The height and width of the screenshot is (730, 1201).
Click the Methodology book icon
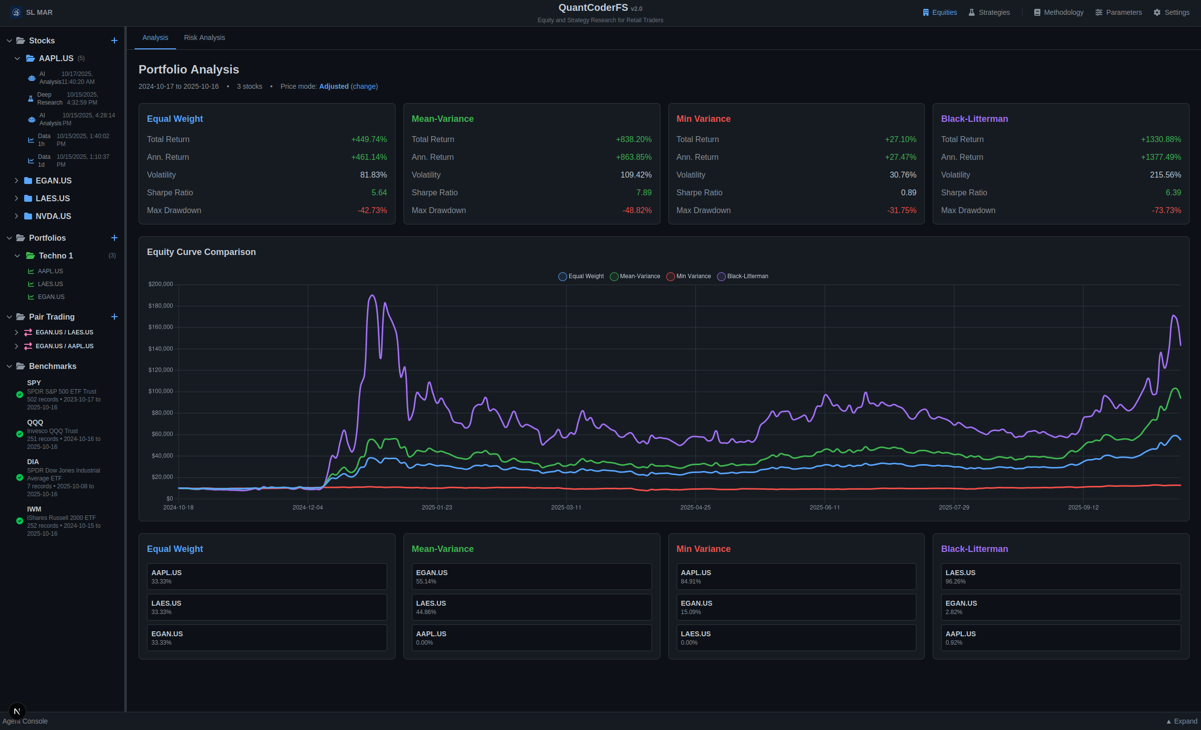coord(1037,12)
